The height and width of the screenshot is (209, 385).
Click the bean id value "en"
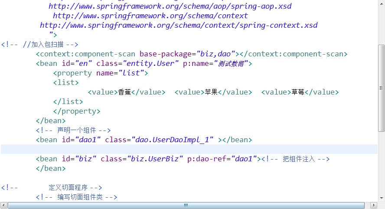(x=84, y=64)
